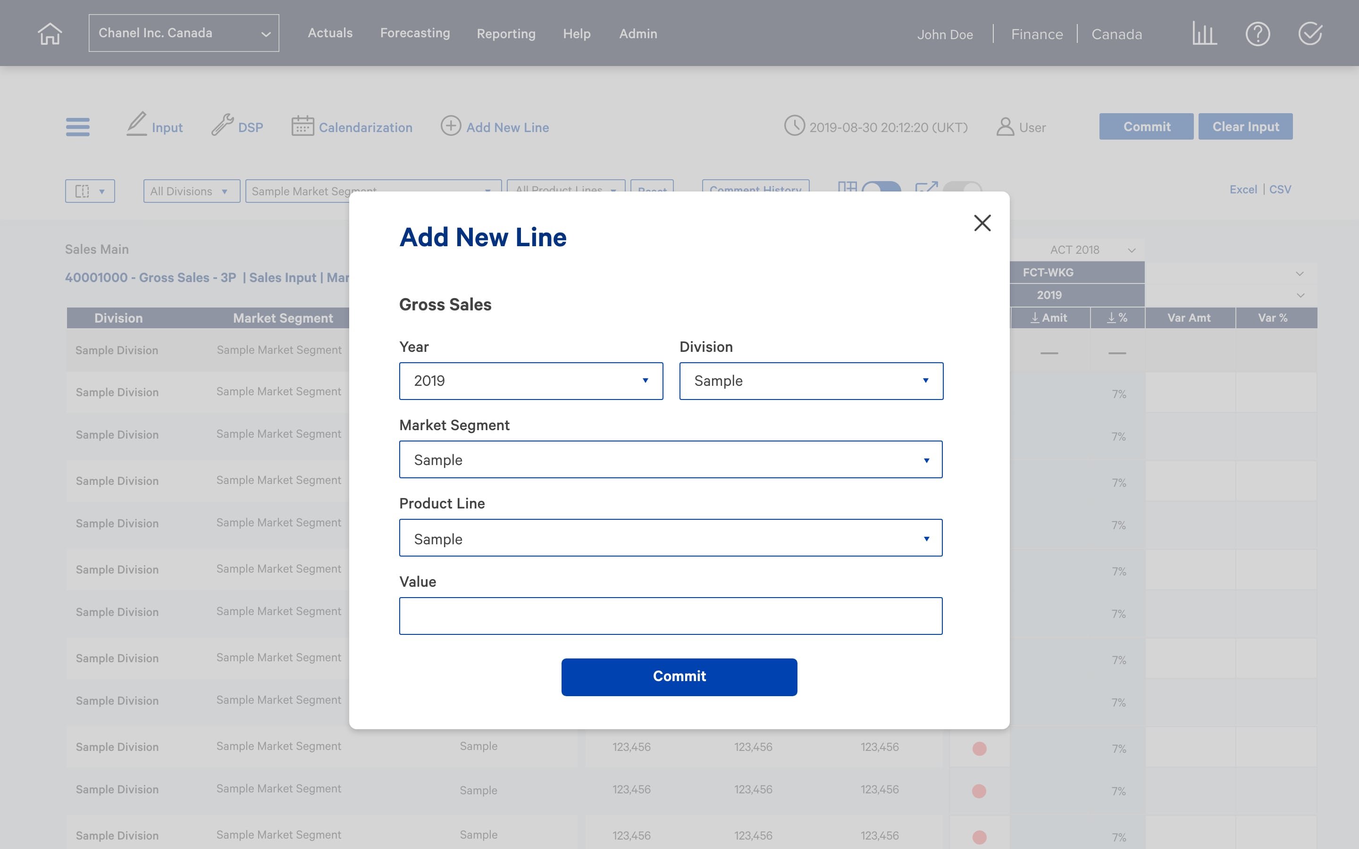Click the Canada label in header

click(1116, 34)
